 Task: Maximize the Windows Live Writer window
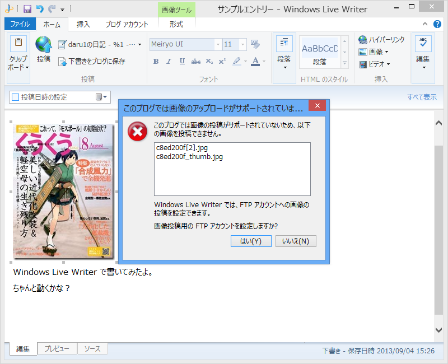(x=412, y=7)
